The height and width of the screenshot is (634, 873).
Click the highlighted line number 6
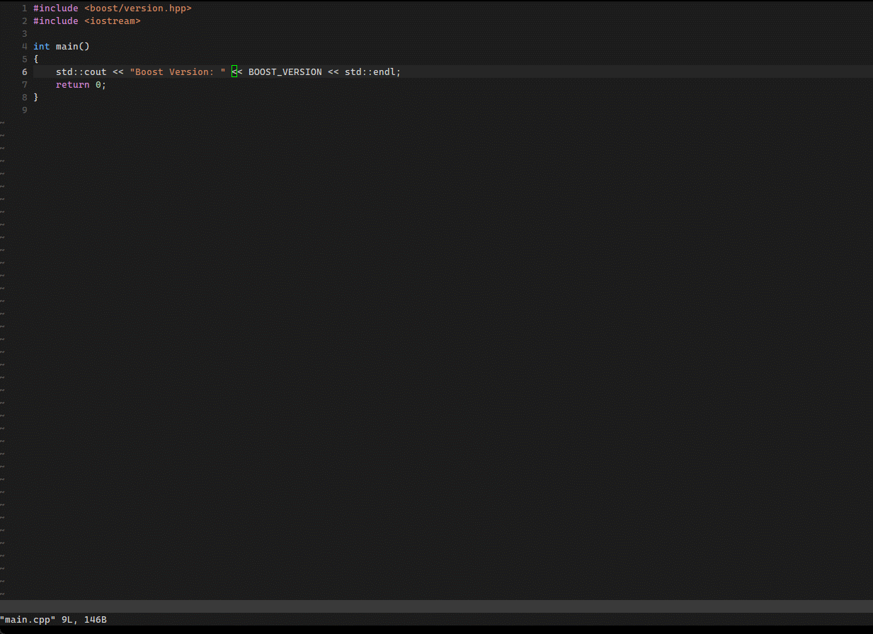[24, 71]
